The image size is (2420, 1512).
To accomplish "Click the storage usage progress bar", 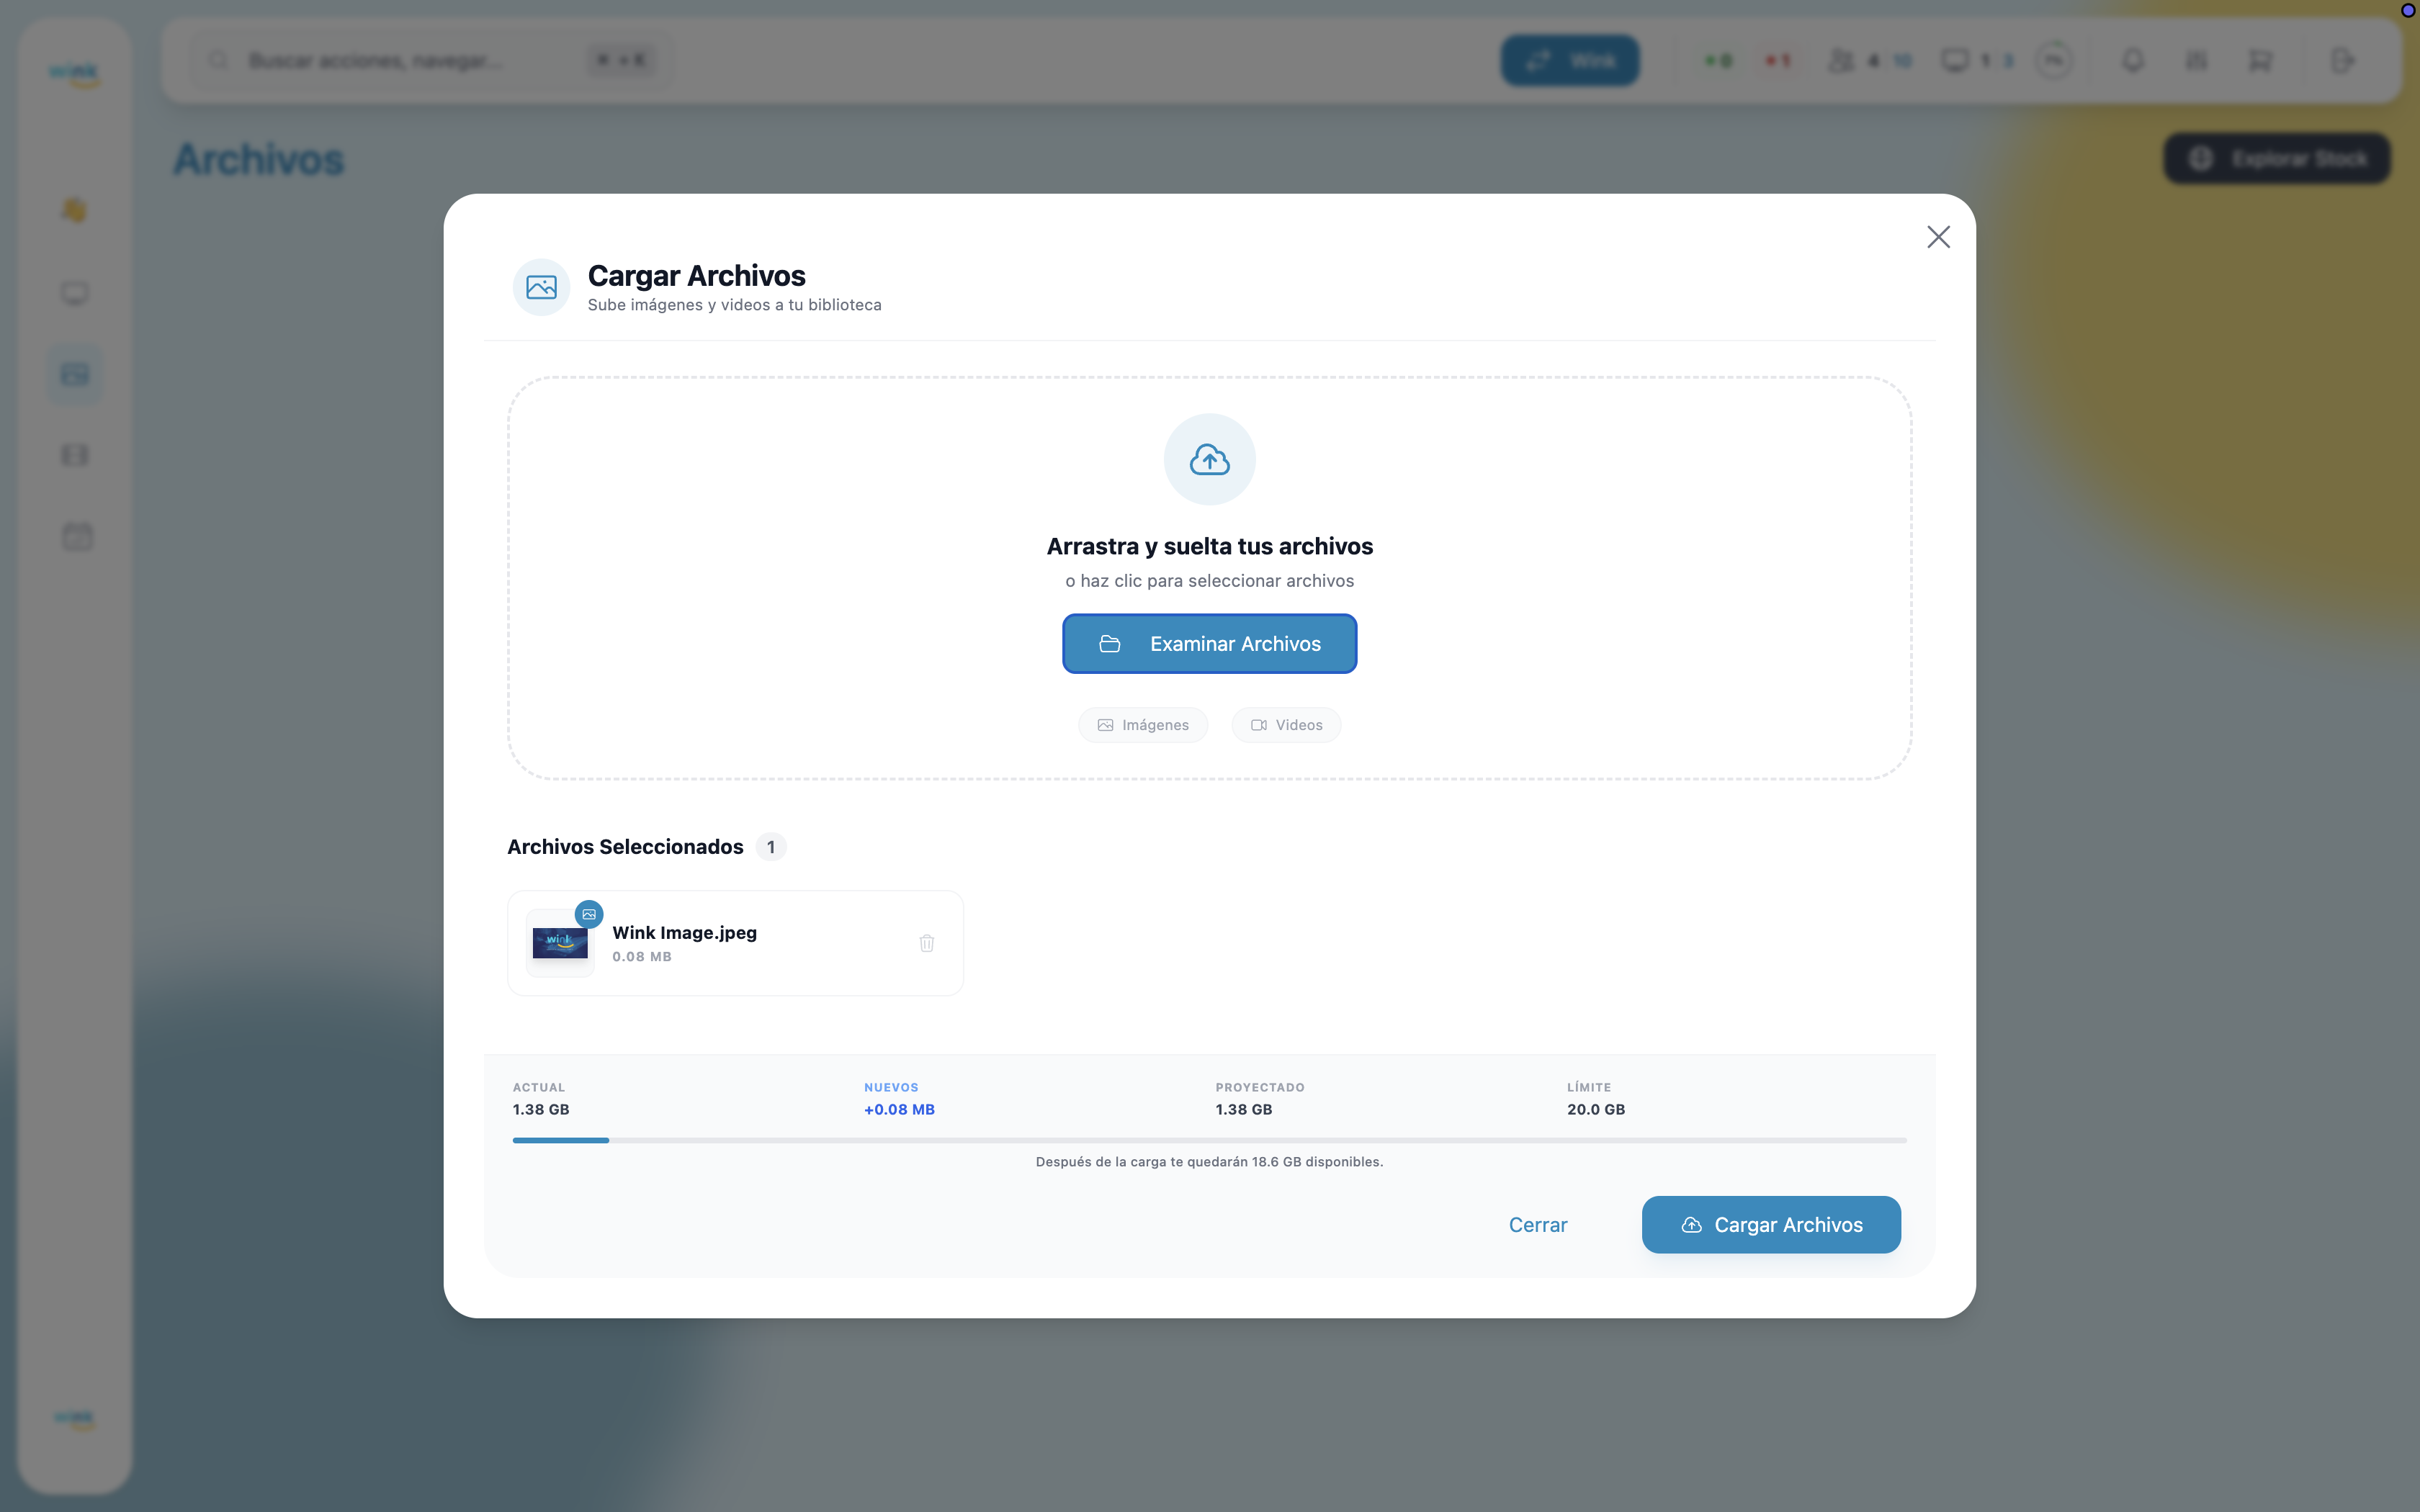I will tap(1209, 1140).
